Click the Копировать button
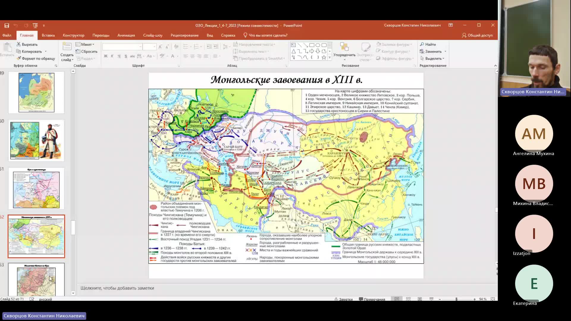 (29, 51)
